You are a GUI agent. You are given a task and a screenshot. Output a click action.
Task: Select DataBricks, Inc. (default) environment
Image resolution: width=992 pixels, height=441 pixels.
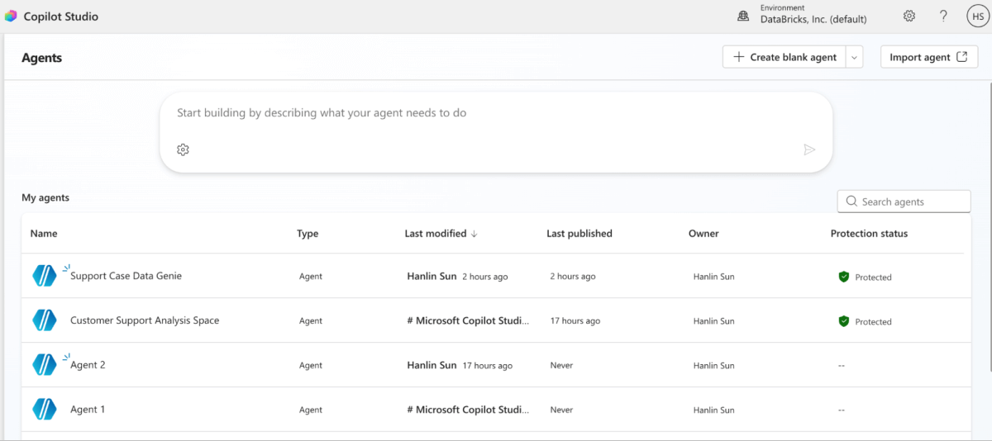pyautogui.click(x=813, y=20)
